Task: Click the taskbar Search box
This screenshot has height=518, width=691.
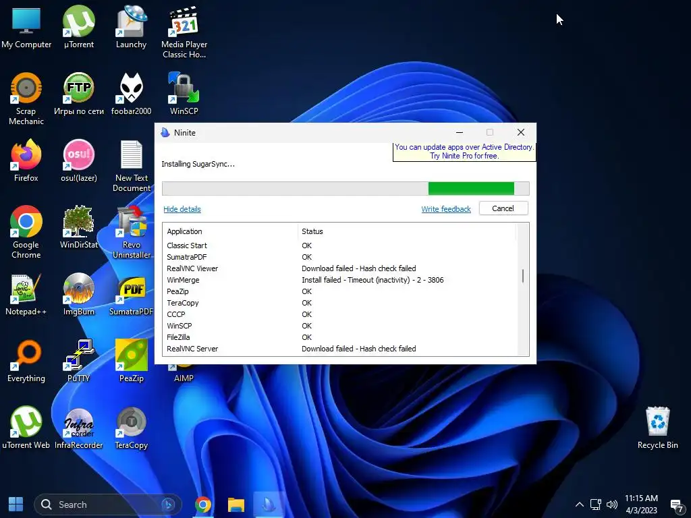Action: click(x=108, y=505)
